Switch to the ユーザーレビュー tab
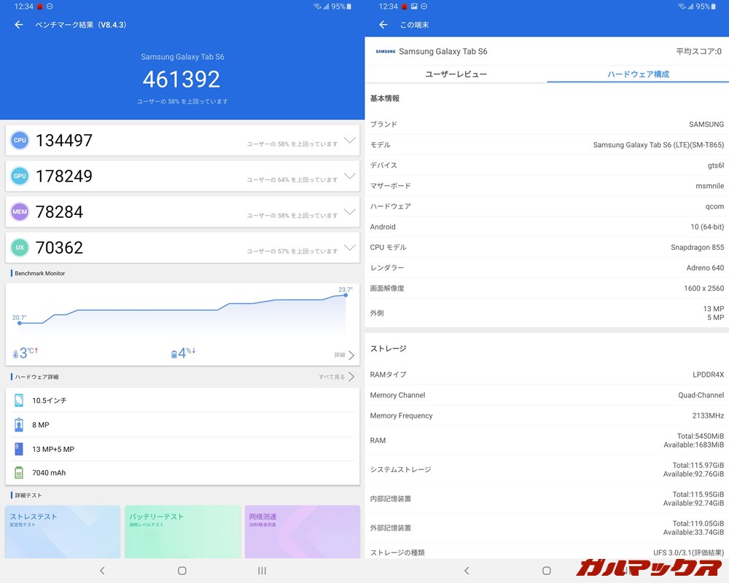The width and height of the screenshot is (729, 583). point(454,74)
